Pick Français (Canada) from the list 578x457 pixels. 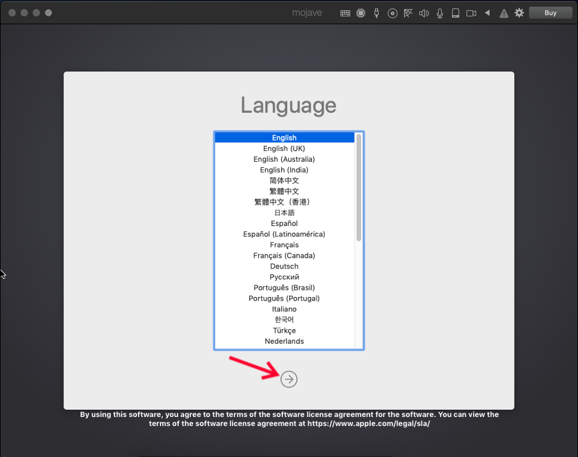pyautogui.click(x=284, y=256)
